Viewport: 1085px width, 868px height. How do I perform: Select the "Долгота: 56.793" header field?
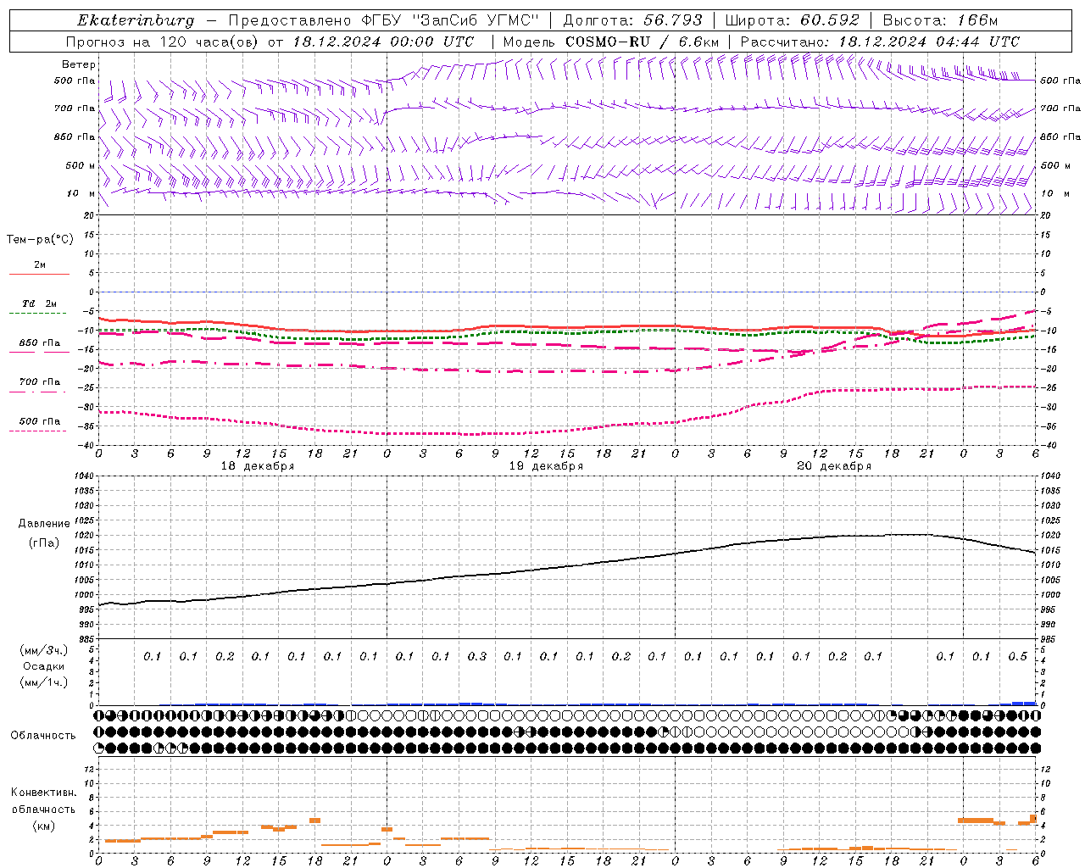633,20
